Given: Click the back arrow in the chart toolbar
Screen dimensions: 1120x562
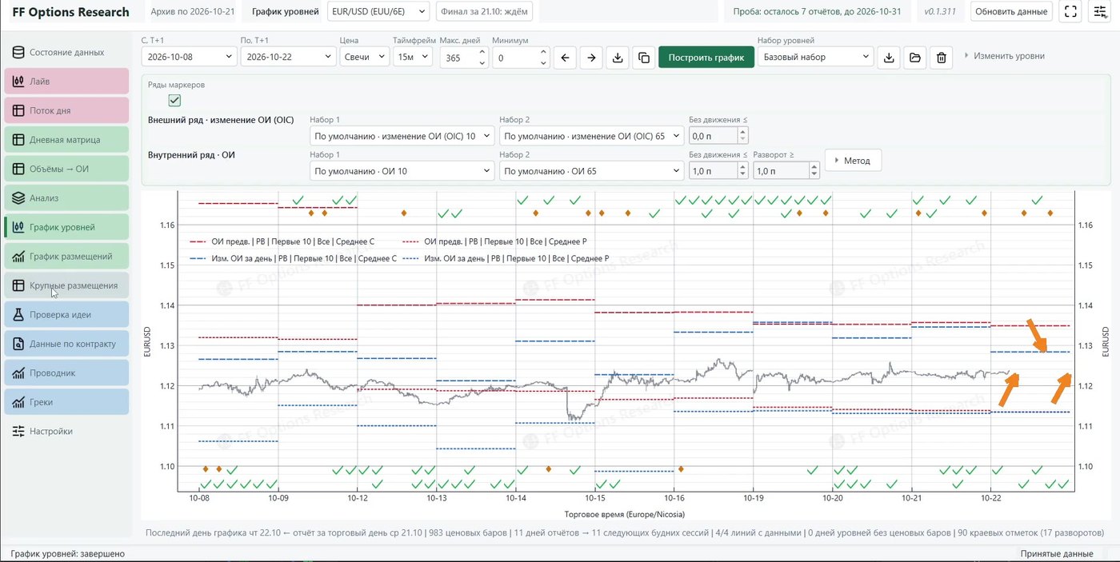Looking at the screenshot, I should [x=565, y=58].
